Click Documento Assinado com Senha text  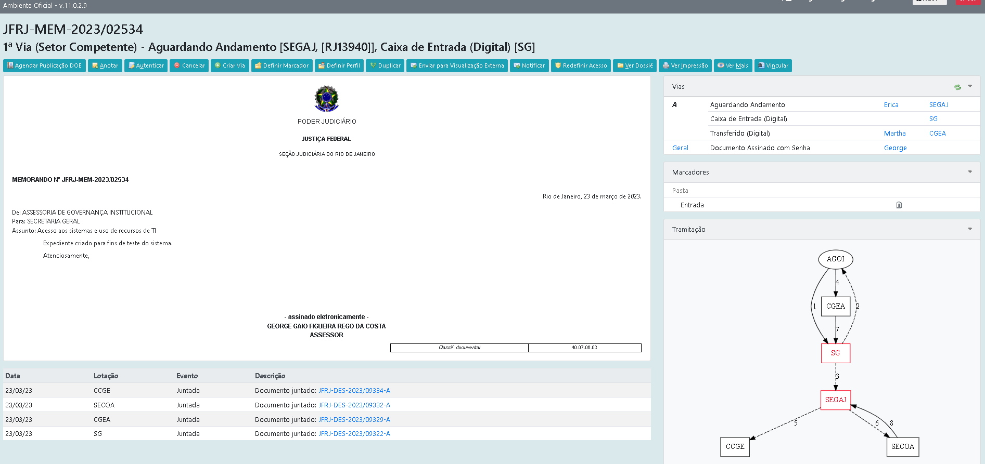(760, 148)
